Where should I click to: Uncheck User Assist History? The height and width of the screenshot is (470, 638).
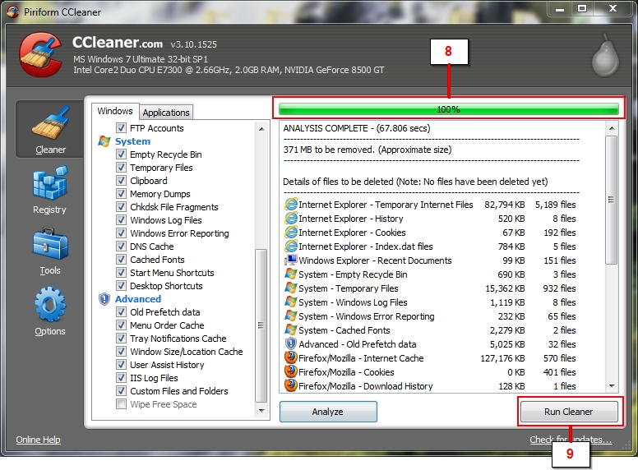(121, 364)
